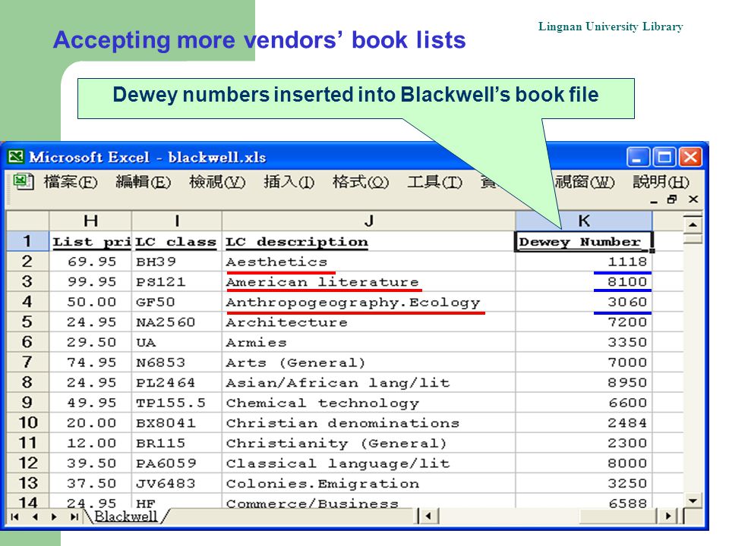Select row 5 header
The width and height of the screenshot is (729, 546).
27,322
